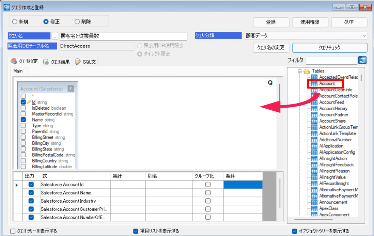The width and height of the screenshot is (374, 236).
Task: Click the AccountHistory table icon
Action: (x=314, y=108)
